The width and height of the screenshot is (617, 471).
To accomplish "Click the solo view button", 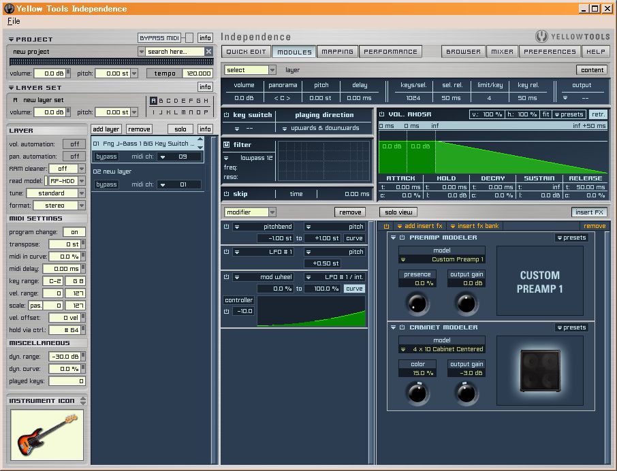I will coord(398,212).
